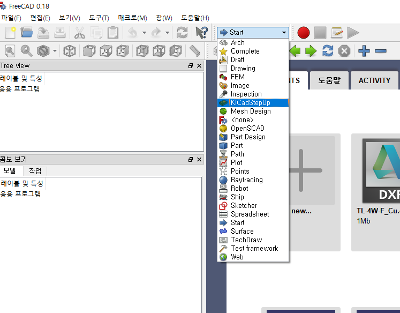Click the red macro record button
This screenshot has width=400, height=313.
click(303, 33)
